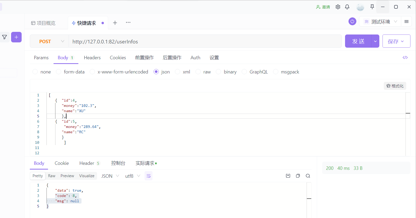Open more tabs options ellipsis
The image size is (416, 218).
(128, 22)
